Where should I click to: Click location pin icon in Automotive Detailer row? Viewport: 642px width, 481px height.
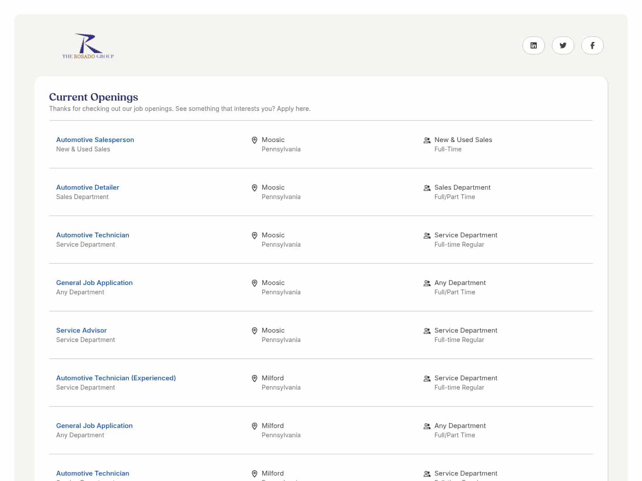[x=255, y=188]
